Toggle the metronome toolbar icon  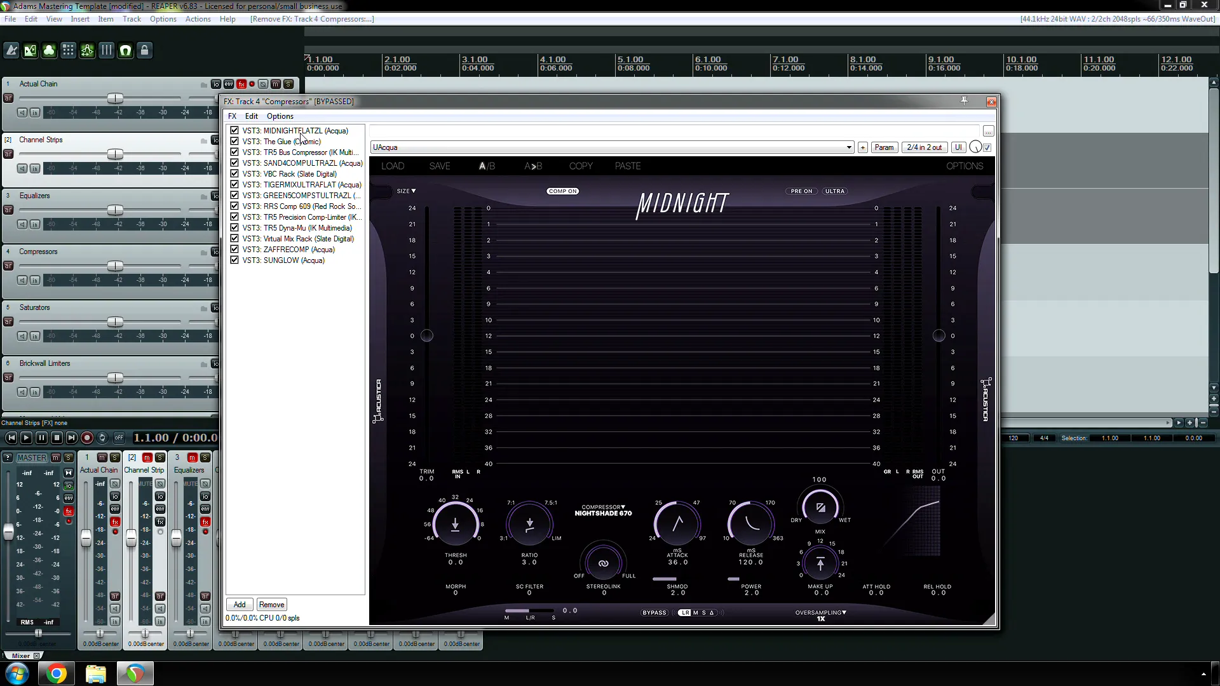point(11,50)
